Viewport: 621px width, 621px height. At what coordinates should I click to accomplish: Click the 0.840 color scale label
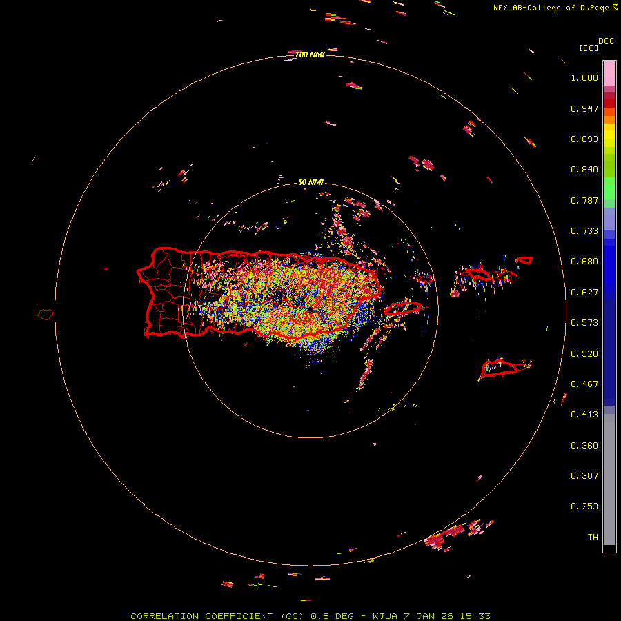pyautogui.click(x=584, y=170)
